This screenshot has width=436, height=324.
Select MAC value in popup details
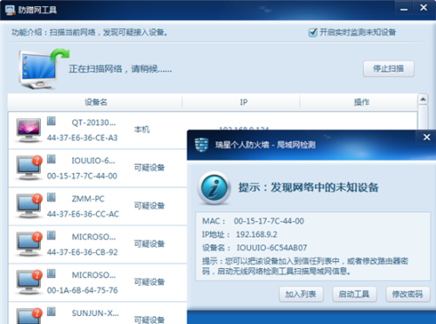pos(269,221)
